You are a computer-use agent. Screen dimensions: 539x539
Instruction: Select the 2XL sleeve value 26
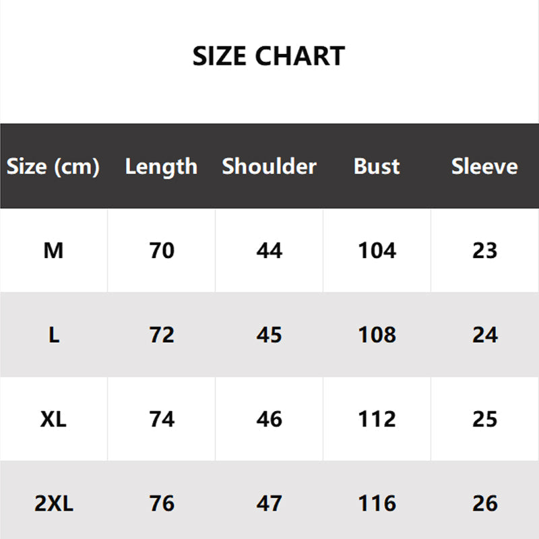point(484,503)
